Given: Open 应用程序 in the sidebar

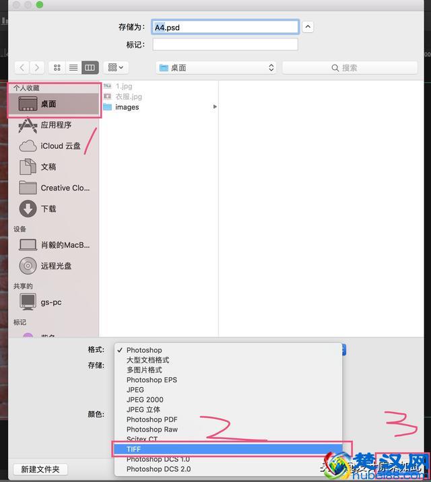Looking at the screenshot, I should pos(54,125).
